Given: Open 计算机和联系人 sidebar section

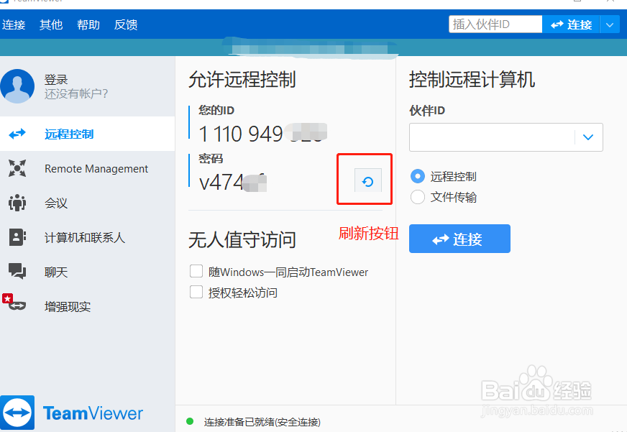Looking at the screenshot, I should (x=87, y=237).
